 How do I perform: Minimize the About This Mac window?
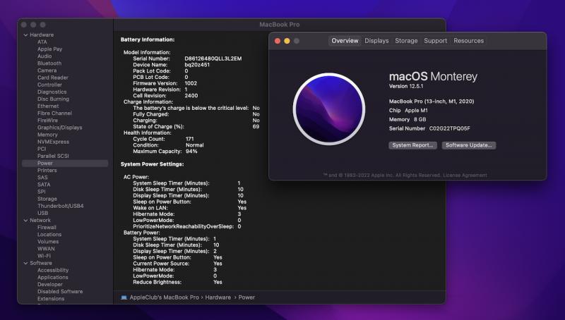coord(287,41)
